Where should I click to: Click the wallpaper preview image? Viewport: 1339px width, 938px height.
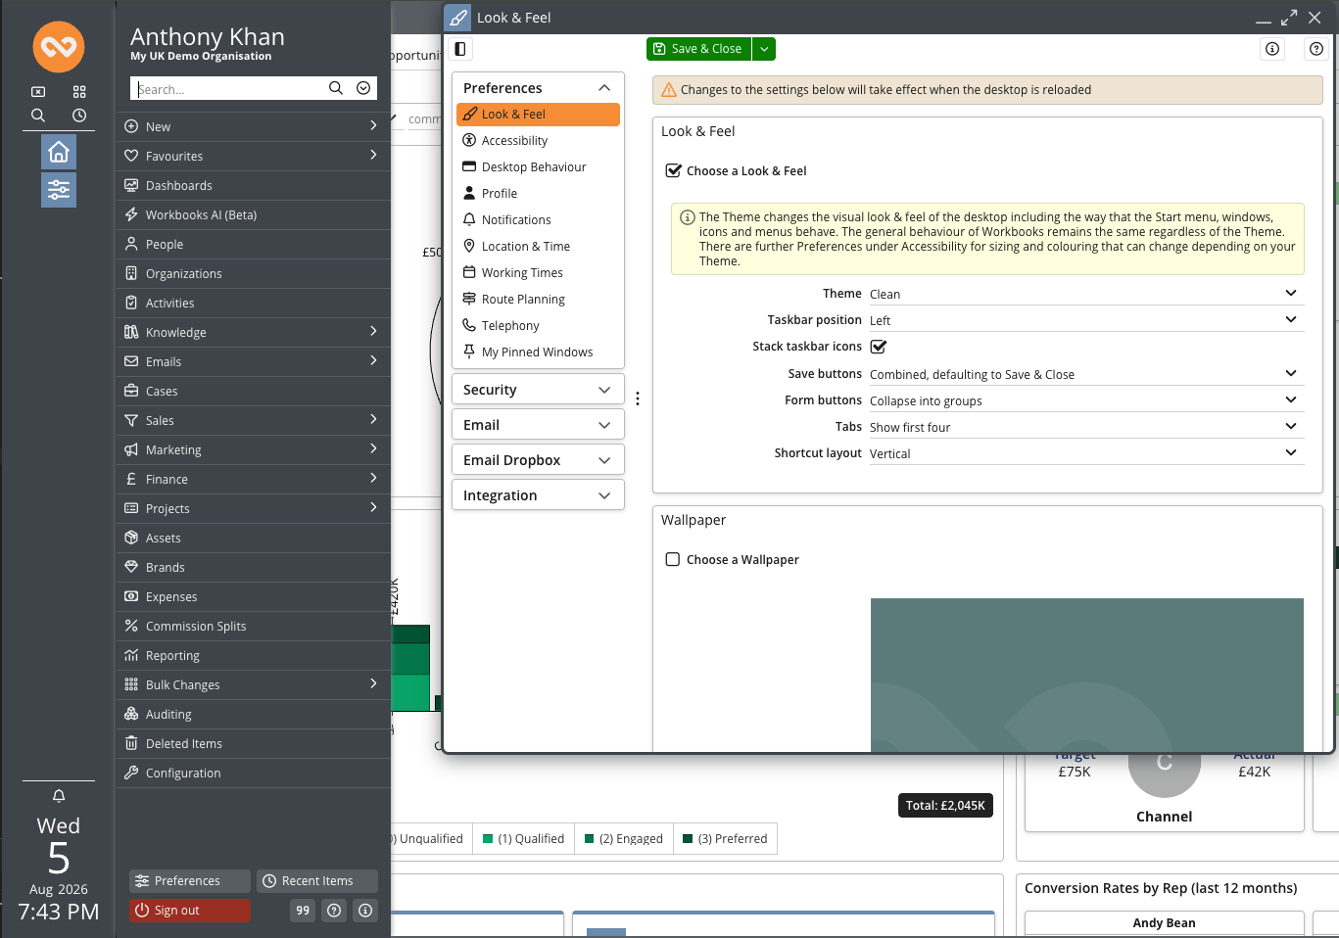1087,675
